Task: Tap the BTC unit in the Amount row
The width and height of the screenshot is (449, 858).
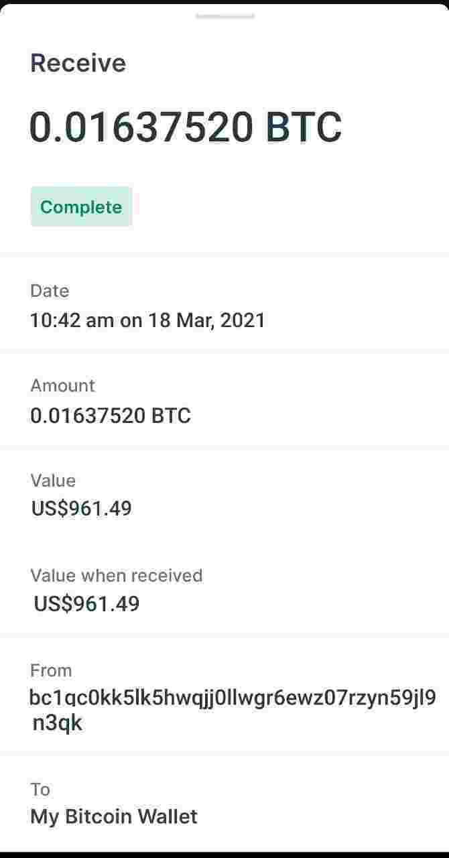Action: click(171, 416)
